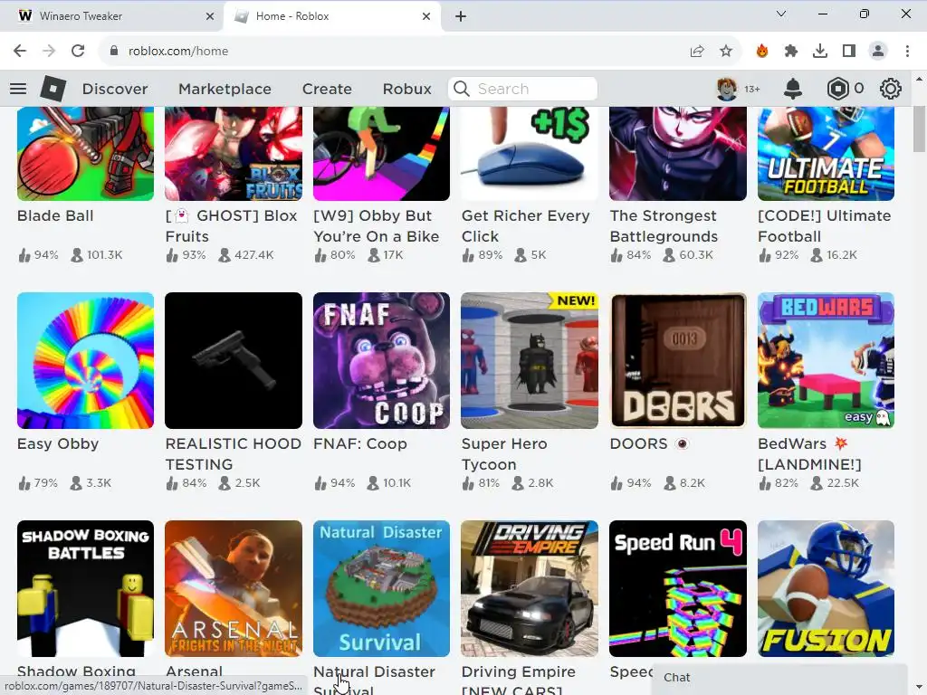Open the Blox Fruits game title
The width and height of the screenshot is (927, 695).
231,225
